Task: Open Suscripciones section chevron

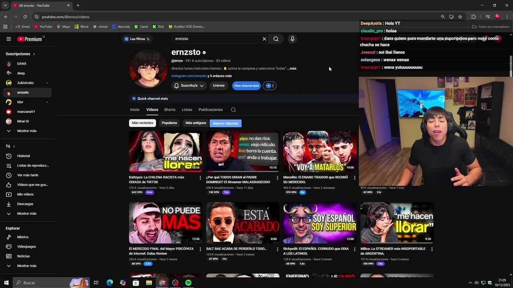Action: point(34,54)
